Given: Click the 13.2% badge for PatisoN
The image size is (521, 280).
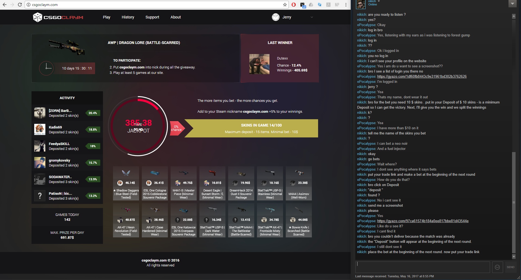Looking at the screenshot, I should click(x=93, y=196).
